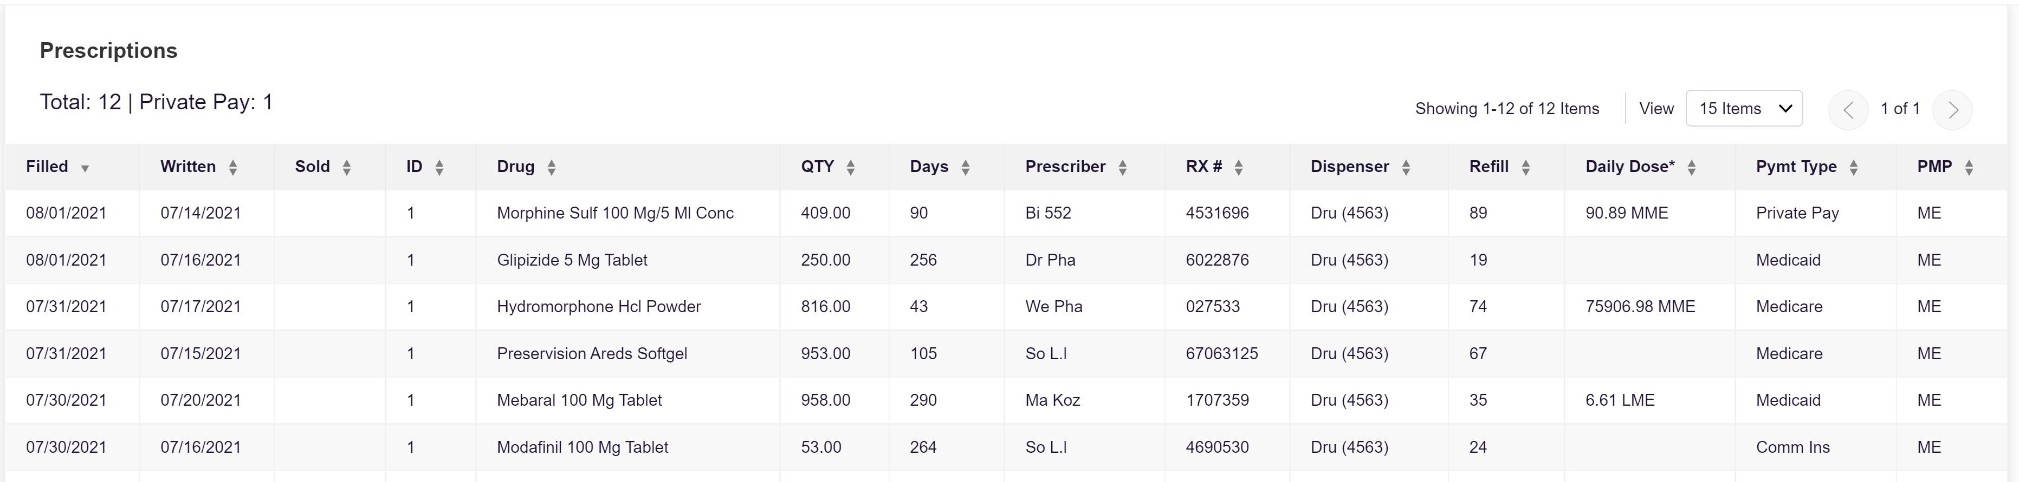Click the Hydromorphone Hcl Powder drug entry
This screenshot has height=482, width=2019.
point(598,307)
